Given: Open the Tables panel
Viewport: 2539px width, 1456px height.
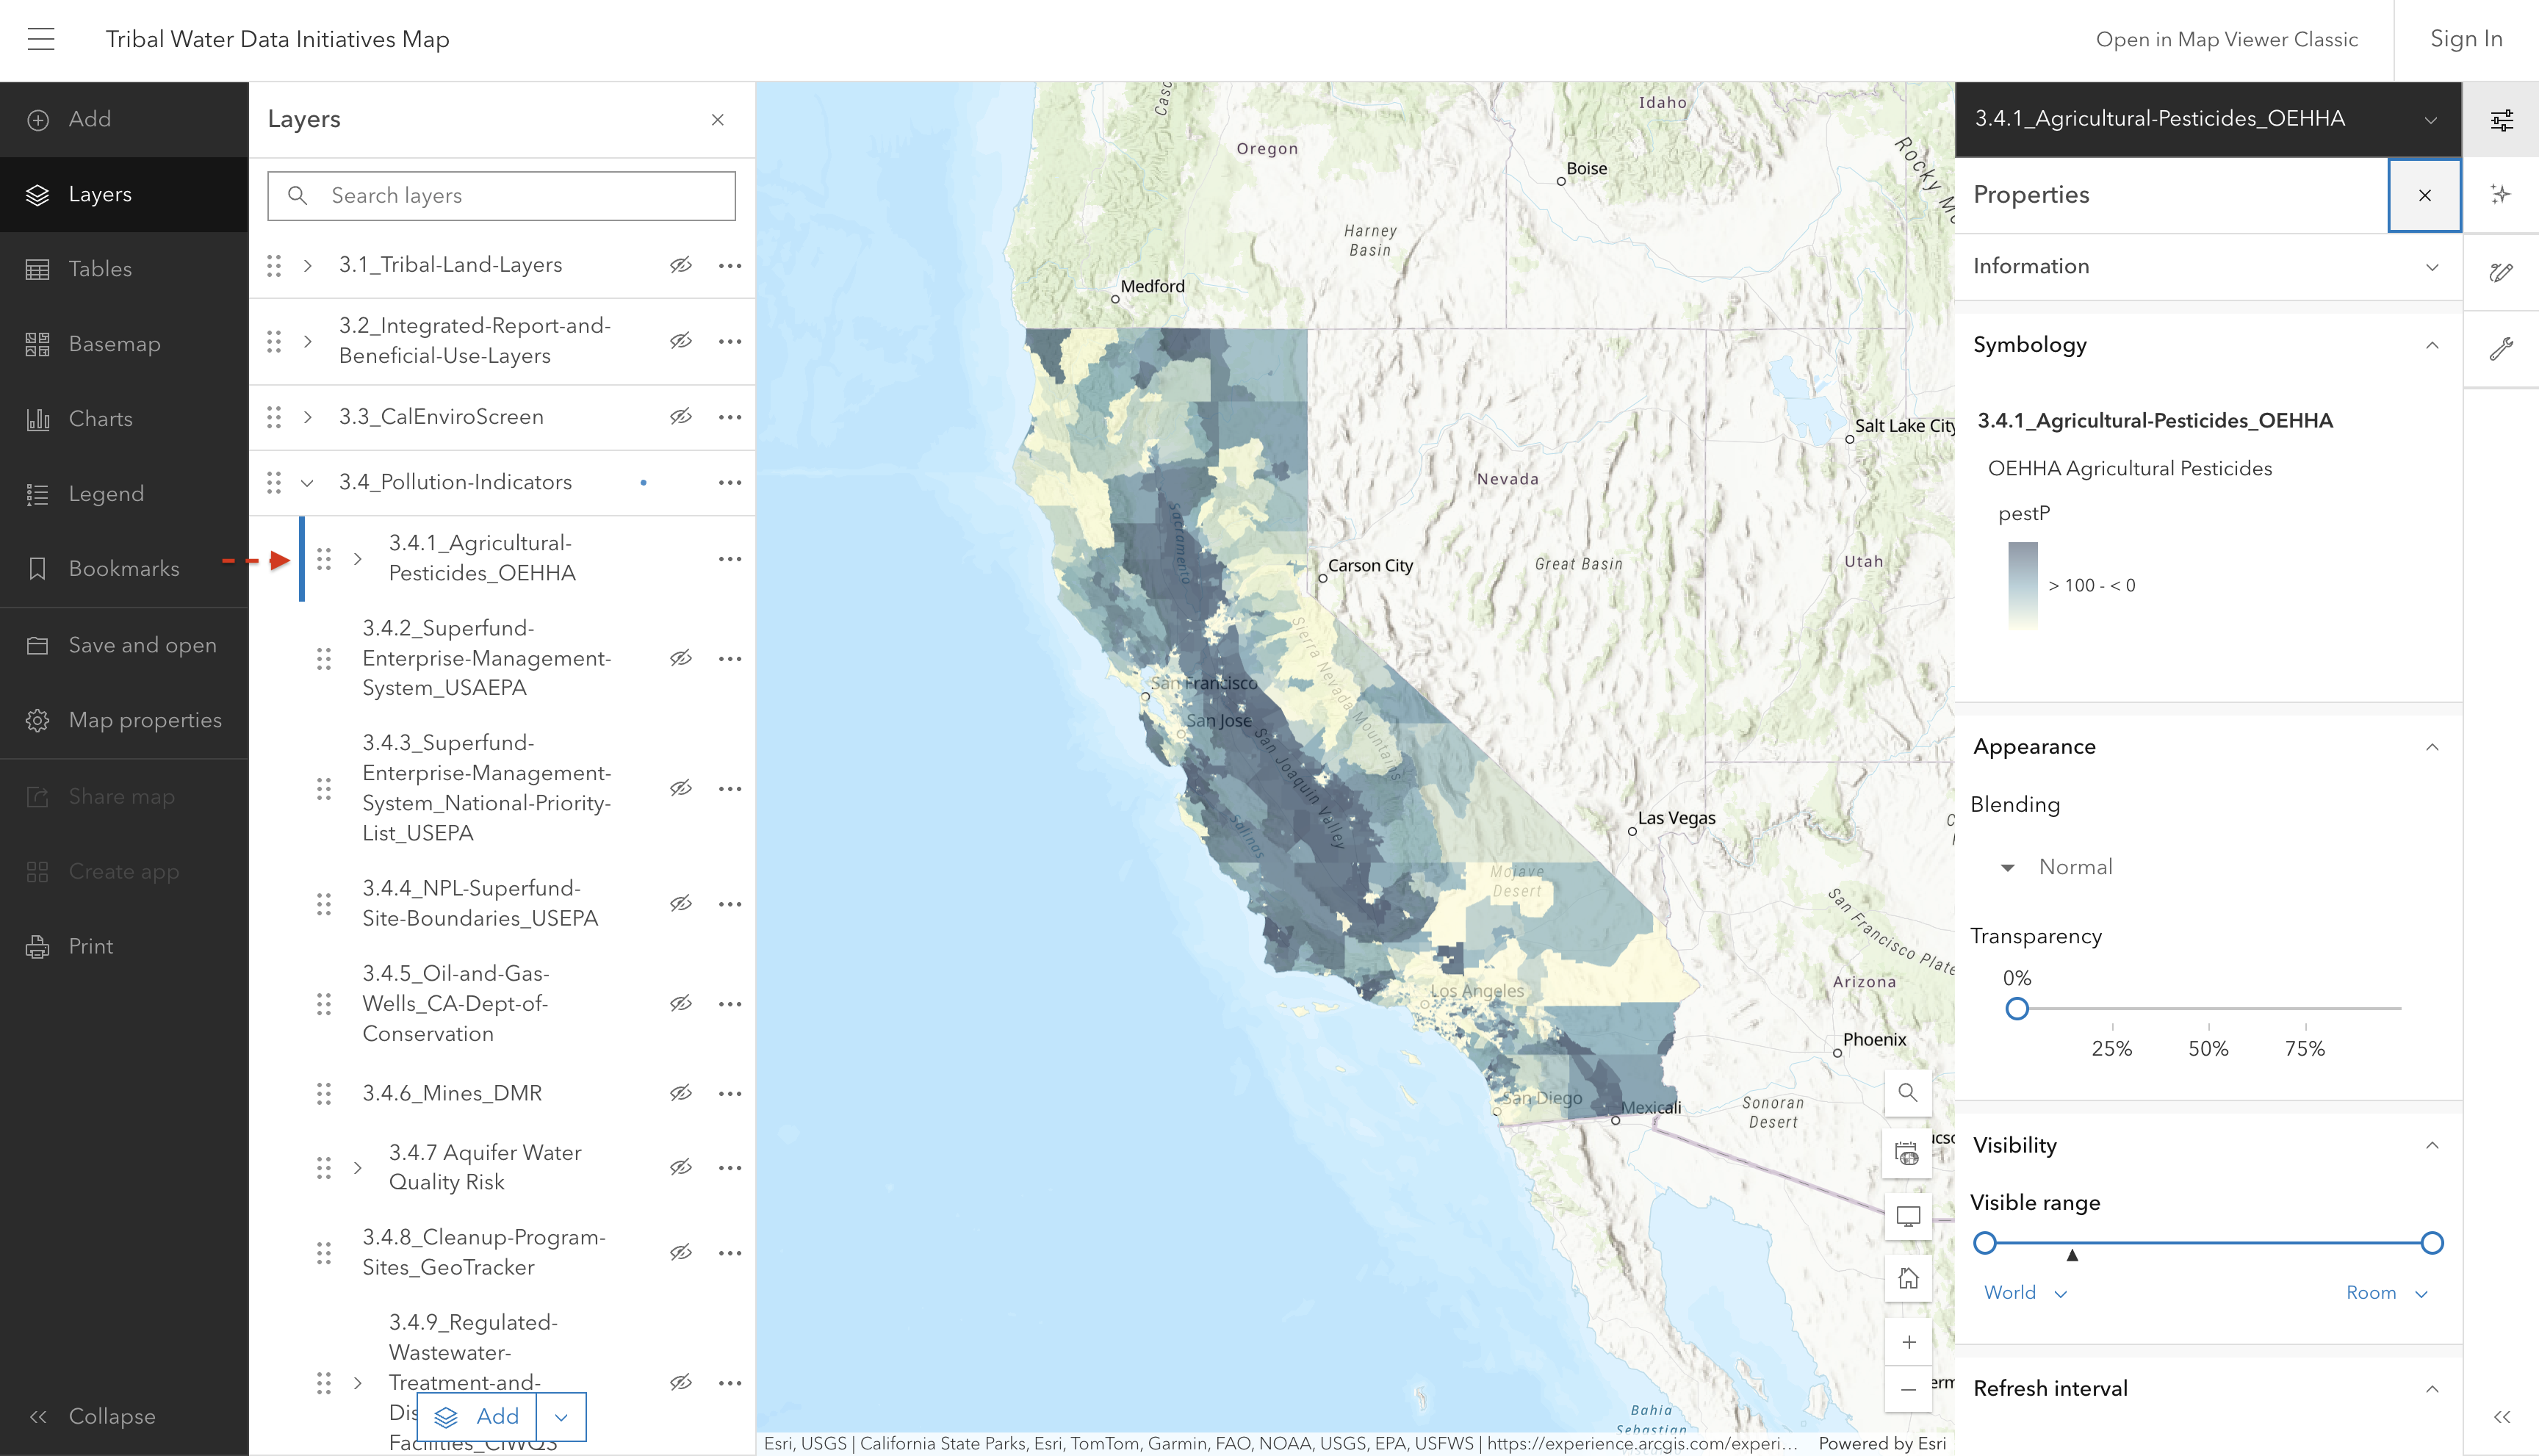Looking at the screenshot, I should [124, 269].
